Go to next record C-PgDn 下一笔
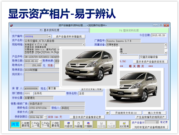The width and height of the screenshot is (179, 135). coord(45,124)
